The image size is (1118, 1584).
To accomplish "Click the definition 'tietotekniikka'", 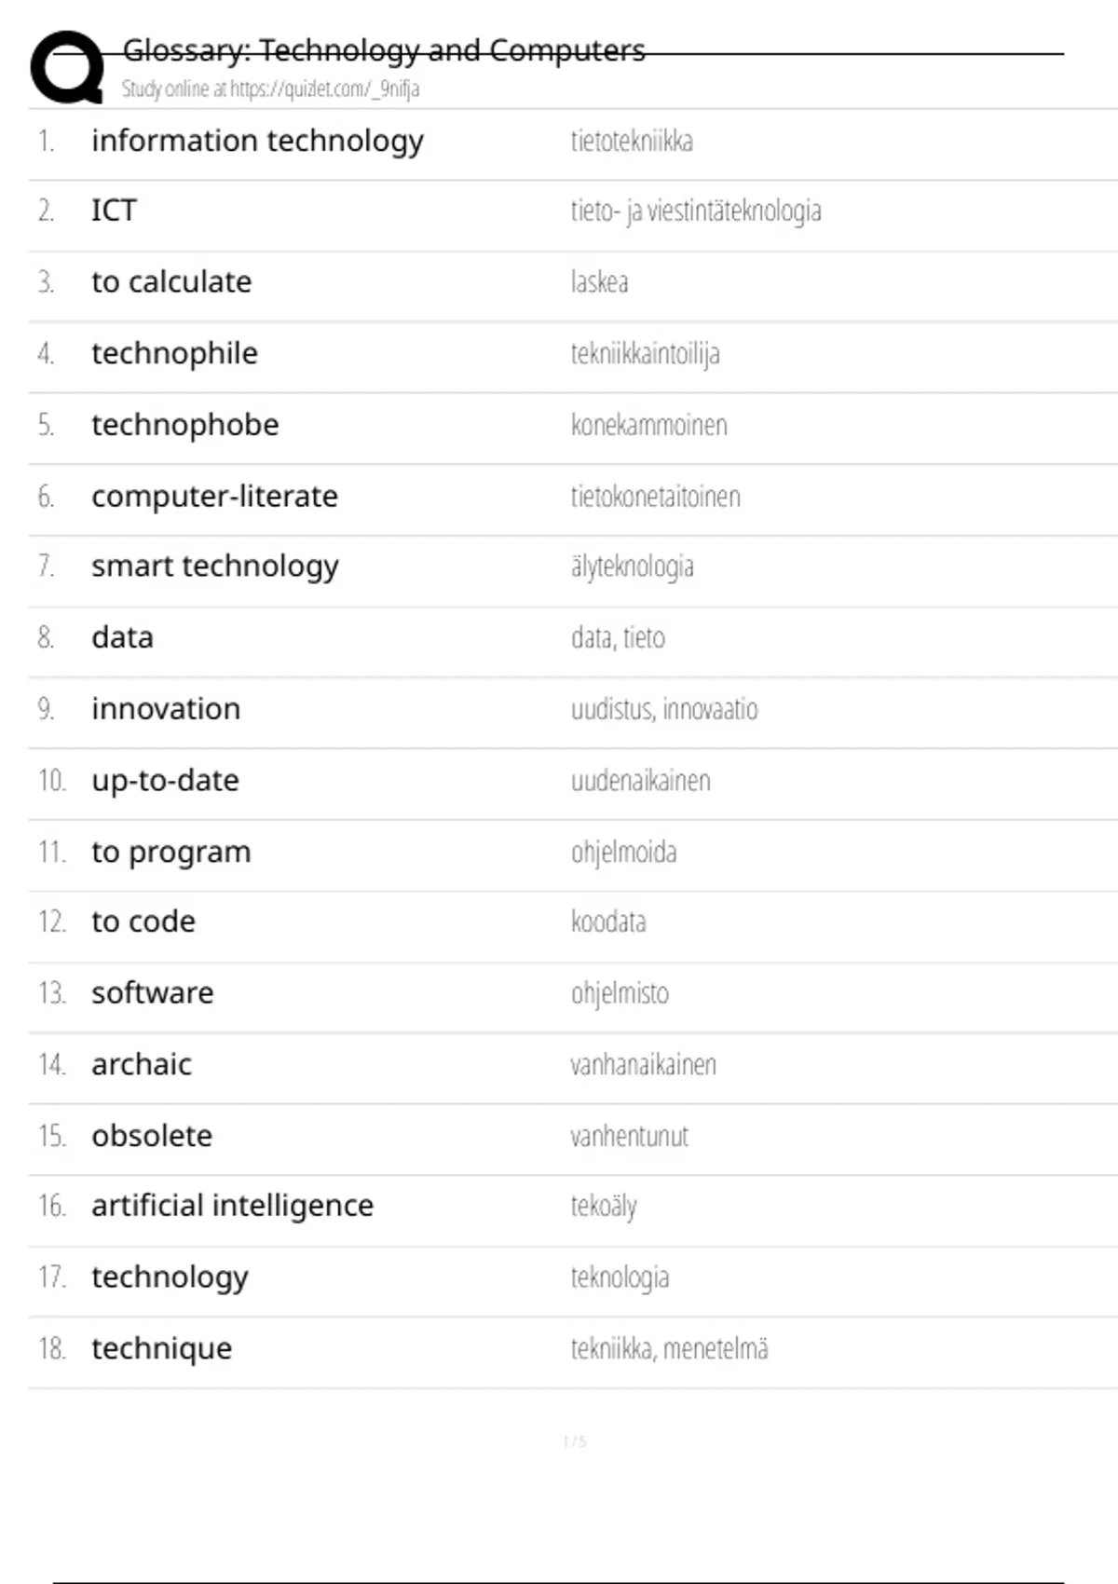I will [x=632, y=142].
